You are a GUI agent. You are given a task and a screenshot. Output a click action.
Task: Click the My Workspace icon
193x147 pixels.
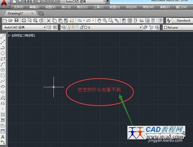[55, 27]
